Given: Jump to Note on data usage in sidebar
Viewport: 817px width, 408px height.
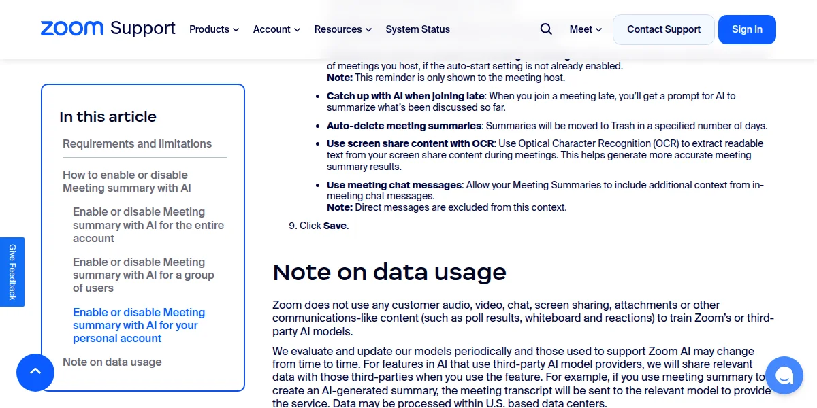Looking at the screenshot, I should coord(112,362).
